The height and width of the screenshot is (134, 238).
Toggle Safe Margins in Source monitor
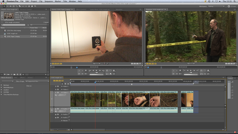(x=110, y=70)
